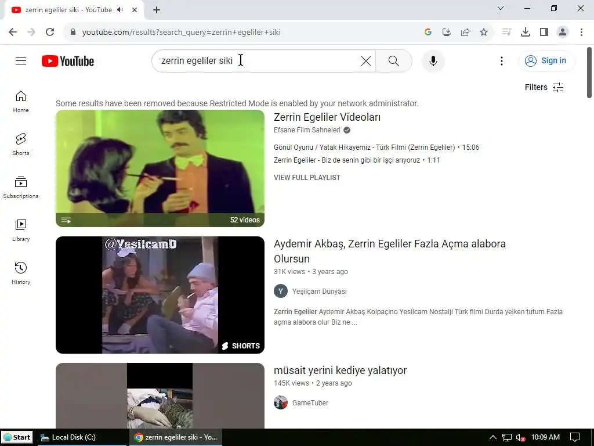The height and width of the screenshot is (446, 594).
Task: Click the Google icon in address bar
Action: (428, 32)
